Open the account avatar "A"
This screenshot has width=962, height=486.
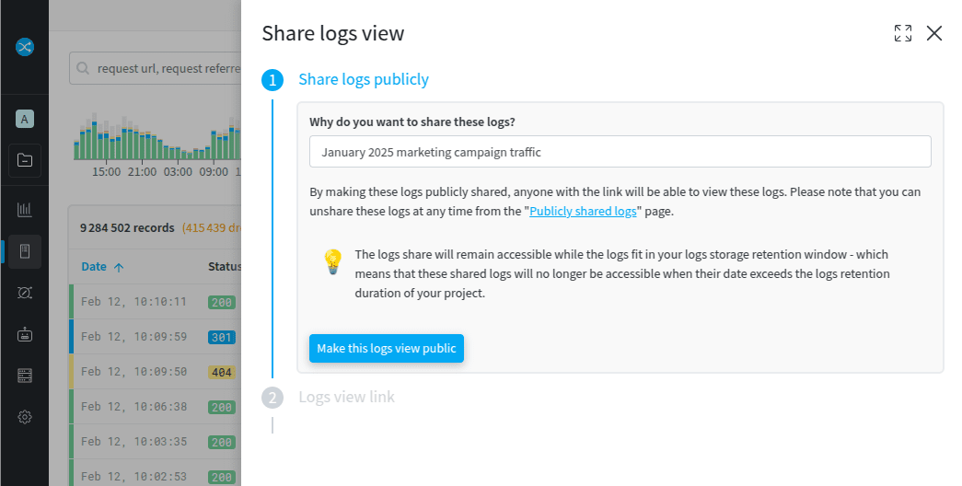click(25, 119)
